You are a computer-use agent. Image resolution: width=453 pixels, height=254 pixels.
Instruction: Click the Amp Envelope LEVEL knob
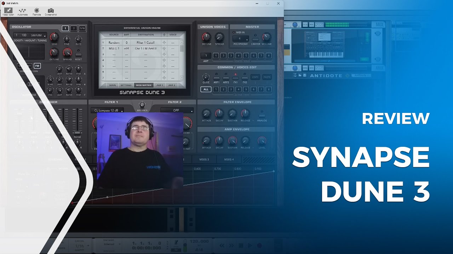pos(262,141)
